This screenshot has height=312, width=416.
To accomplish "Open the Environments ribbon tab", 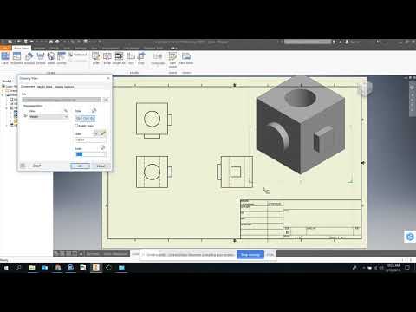I will click(x=111, y=48).
